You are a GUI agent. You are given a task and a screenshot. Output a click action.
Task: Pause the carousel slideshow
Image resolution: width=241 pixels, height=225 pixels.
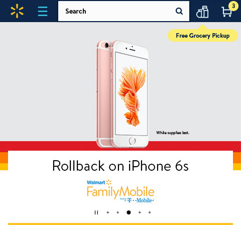(x=96, y=212)
